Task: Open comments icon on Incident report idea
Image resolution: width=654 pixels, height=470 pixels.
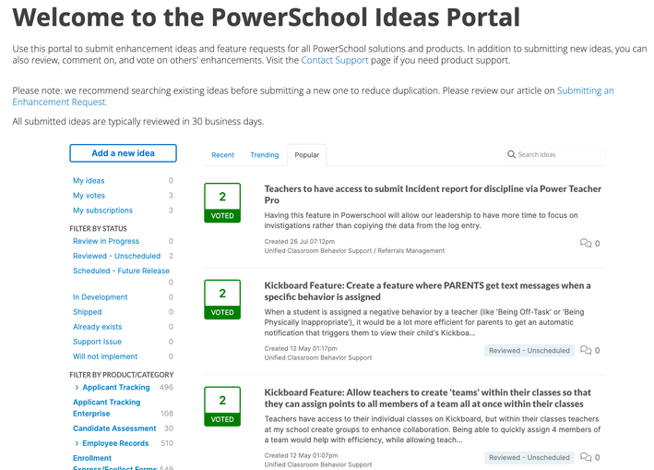Action: (586, 244)
